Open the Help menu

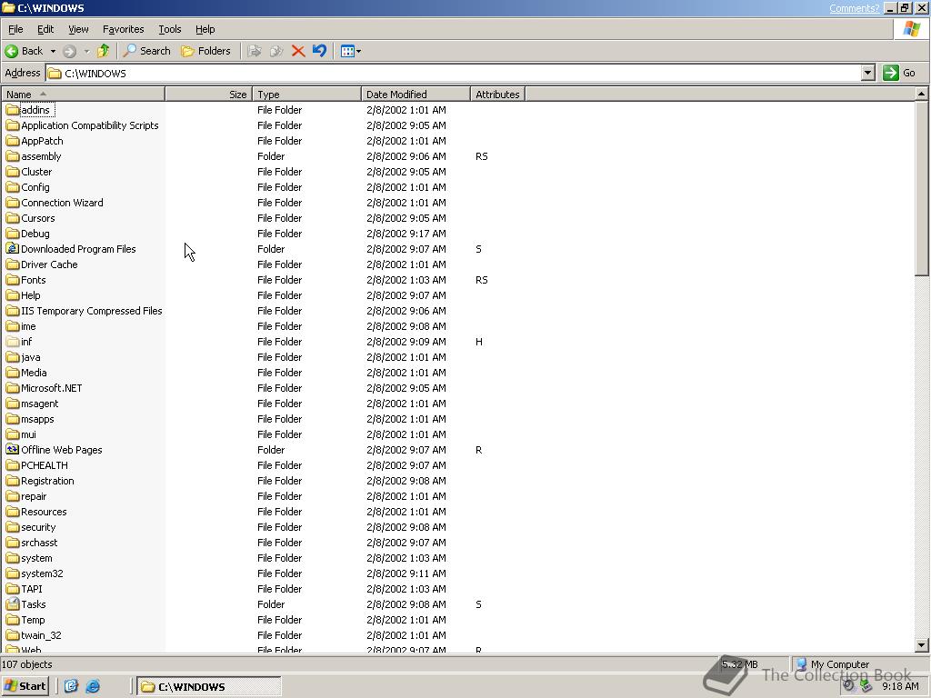point(205,29)
